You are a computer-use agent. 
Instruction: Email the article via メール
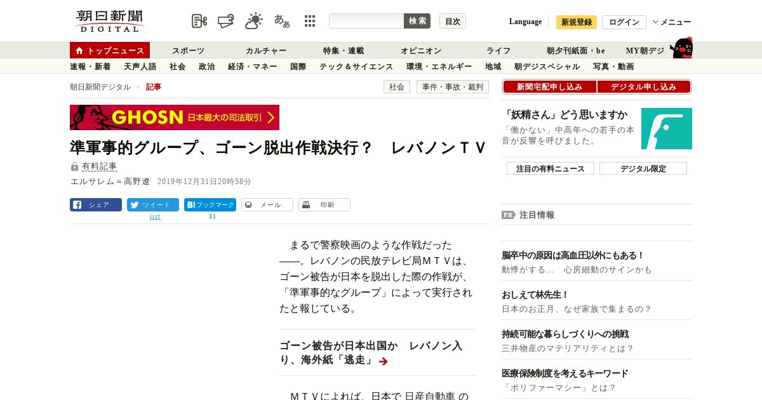[267, 205]
